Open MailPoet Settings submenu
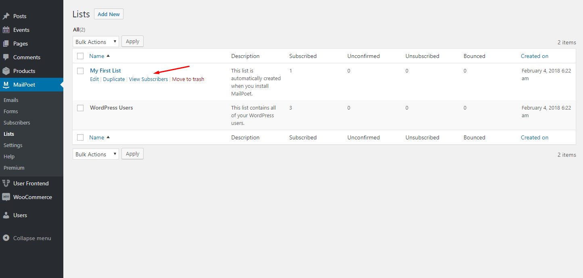The image size is (583, 278). point(13,145)
